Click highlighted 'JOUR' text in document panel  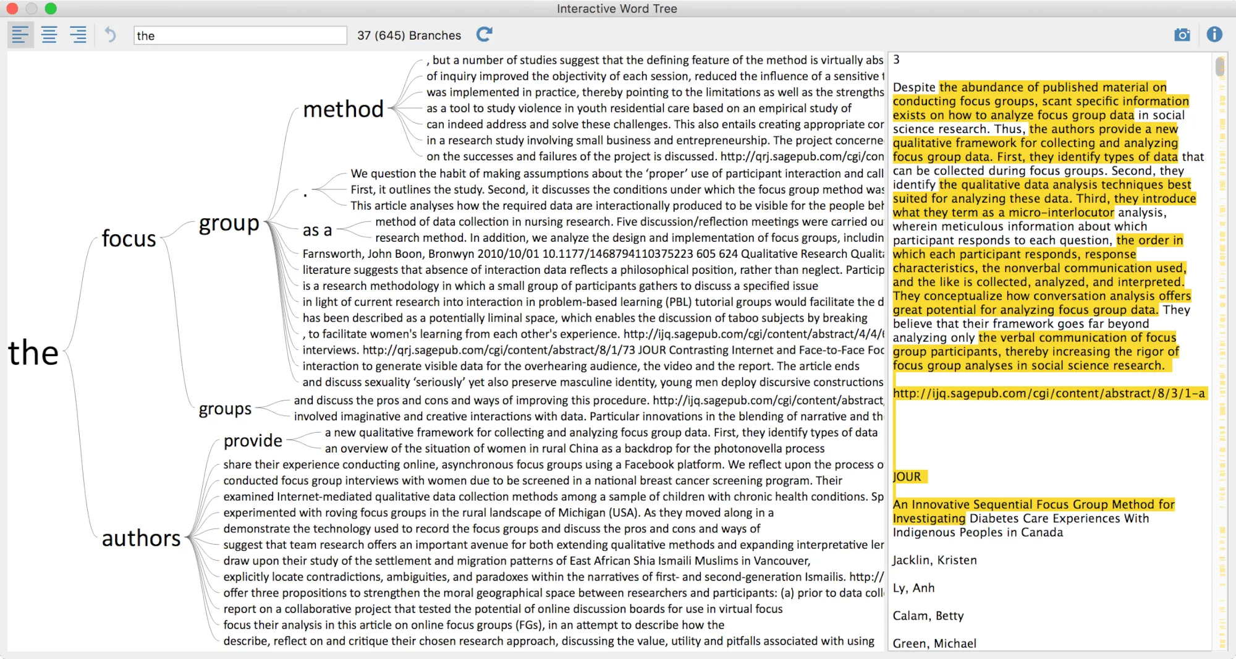[907, 477]
